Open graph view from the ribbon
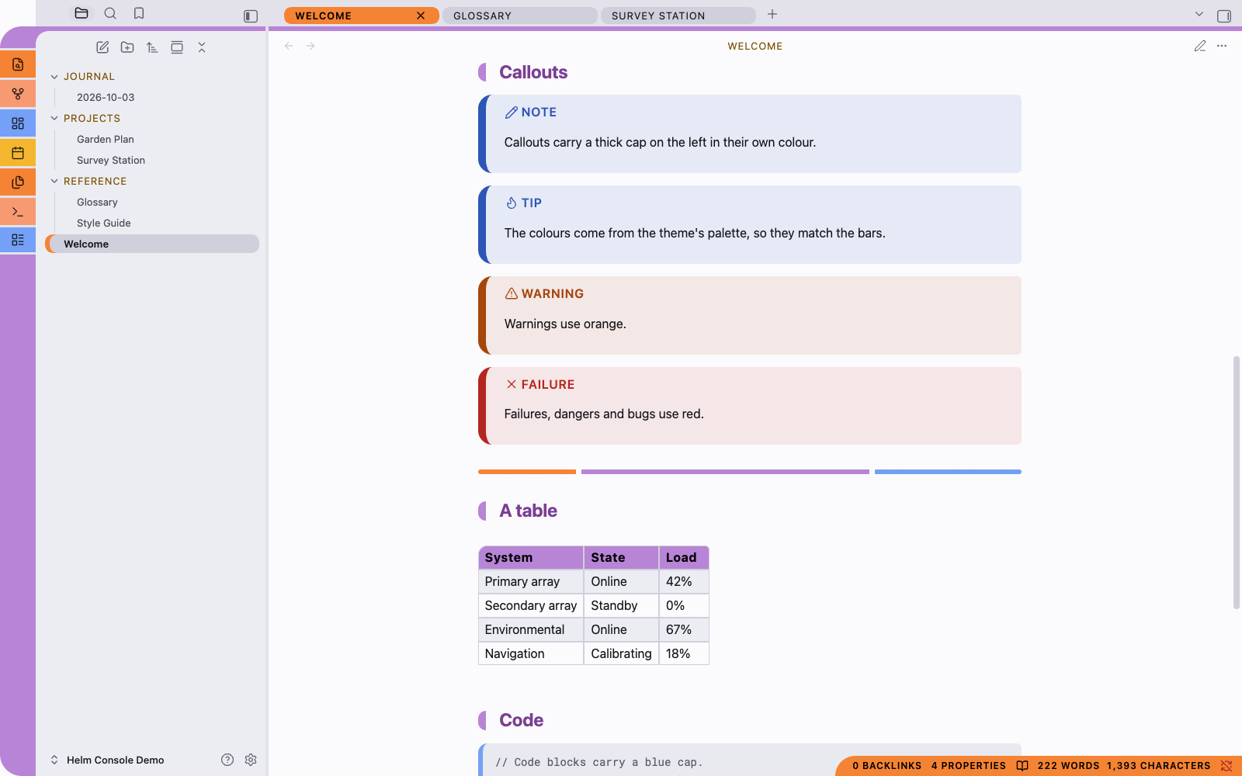 18,94
